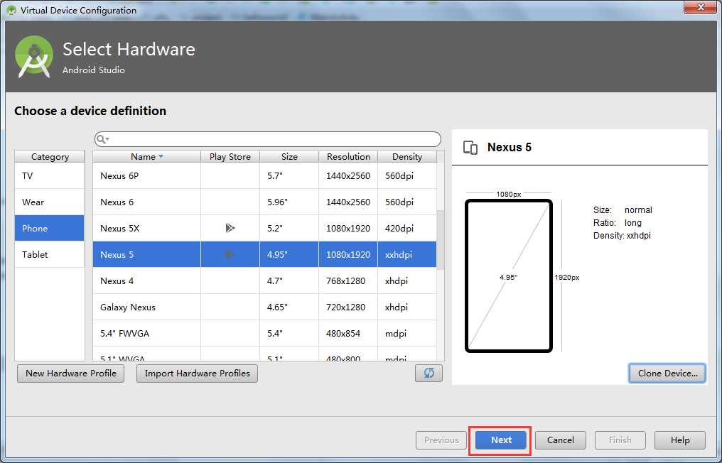Click the Finish button

coord(620,440)
